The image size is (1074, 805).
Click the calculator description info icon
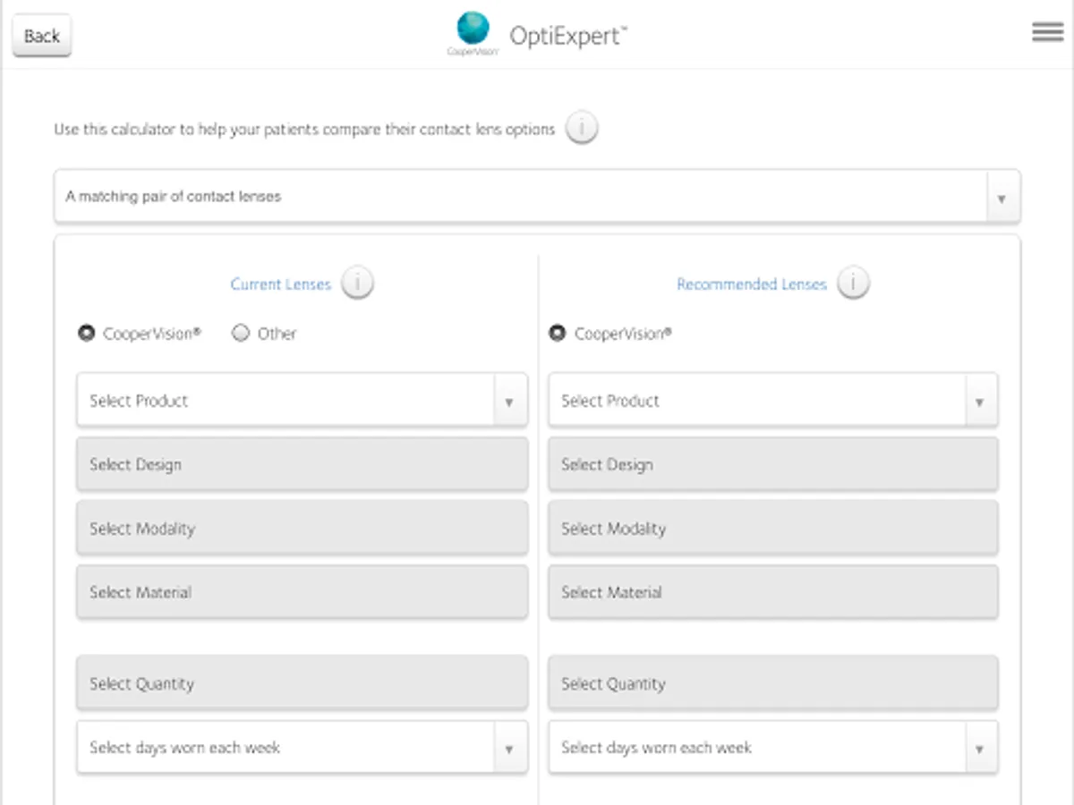tap(582, 129)
